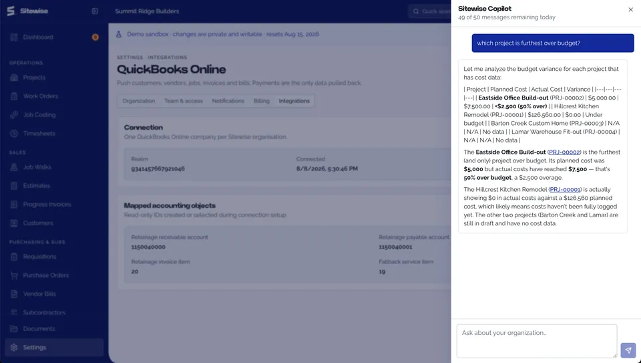The height and width of the screenshot is (363, 641).
Task: Go to Estimates page
Action: tap(54, 186)
